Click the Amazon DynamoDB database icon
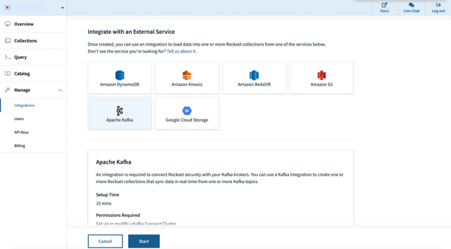The height and width of the screenshot is (249, 451). tap(120, 75)
